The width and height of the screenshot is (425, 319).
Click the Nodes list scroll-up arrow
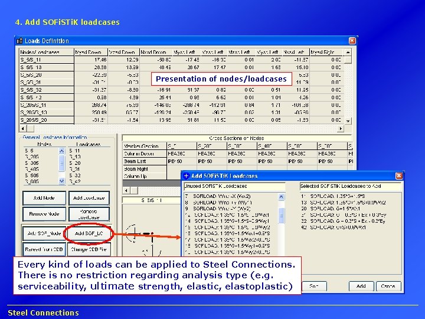tap(62, 151)
